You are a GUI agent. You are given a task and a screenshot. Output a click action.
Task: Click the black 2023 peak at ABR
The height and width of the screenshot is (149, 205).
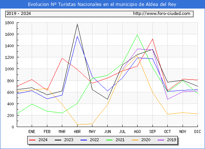tap(77, 24)
